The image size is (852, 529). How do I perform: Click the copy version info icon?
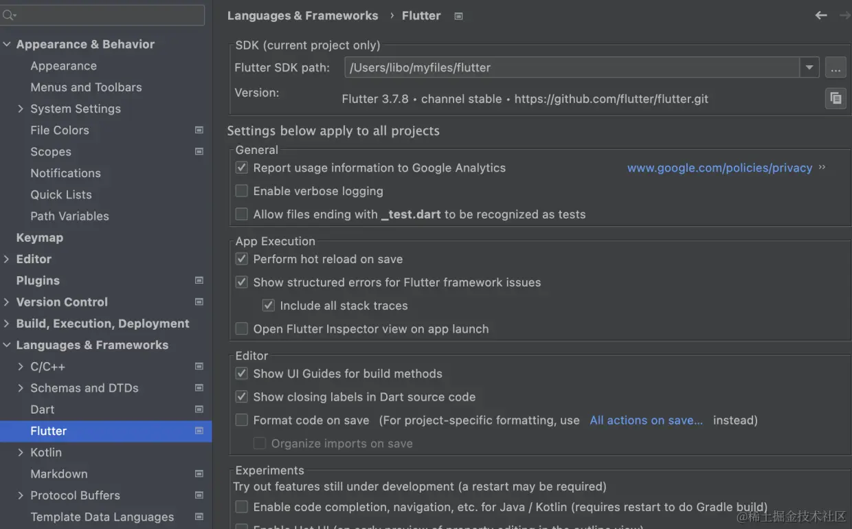(x=836, y=98)
